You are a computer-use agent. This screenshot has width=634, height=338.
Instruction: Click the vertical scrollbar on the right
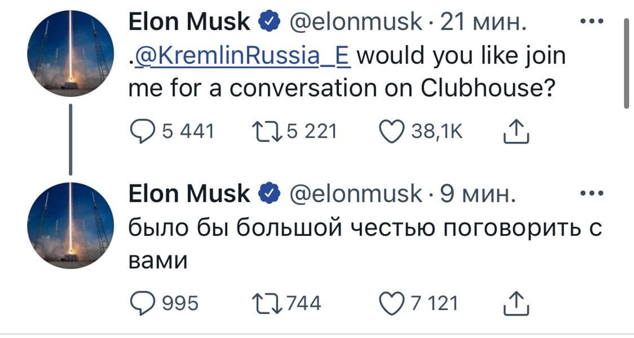coord(626,63)
